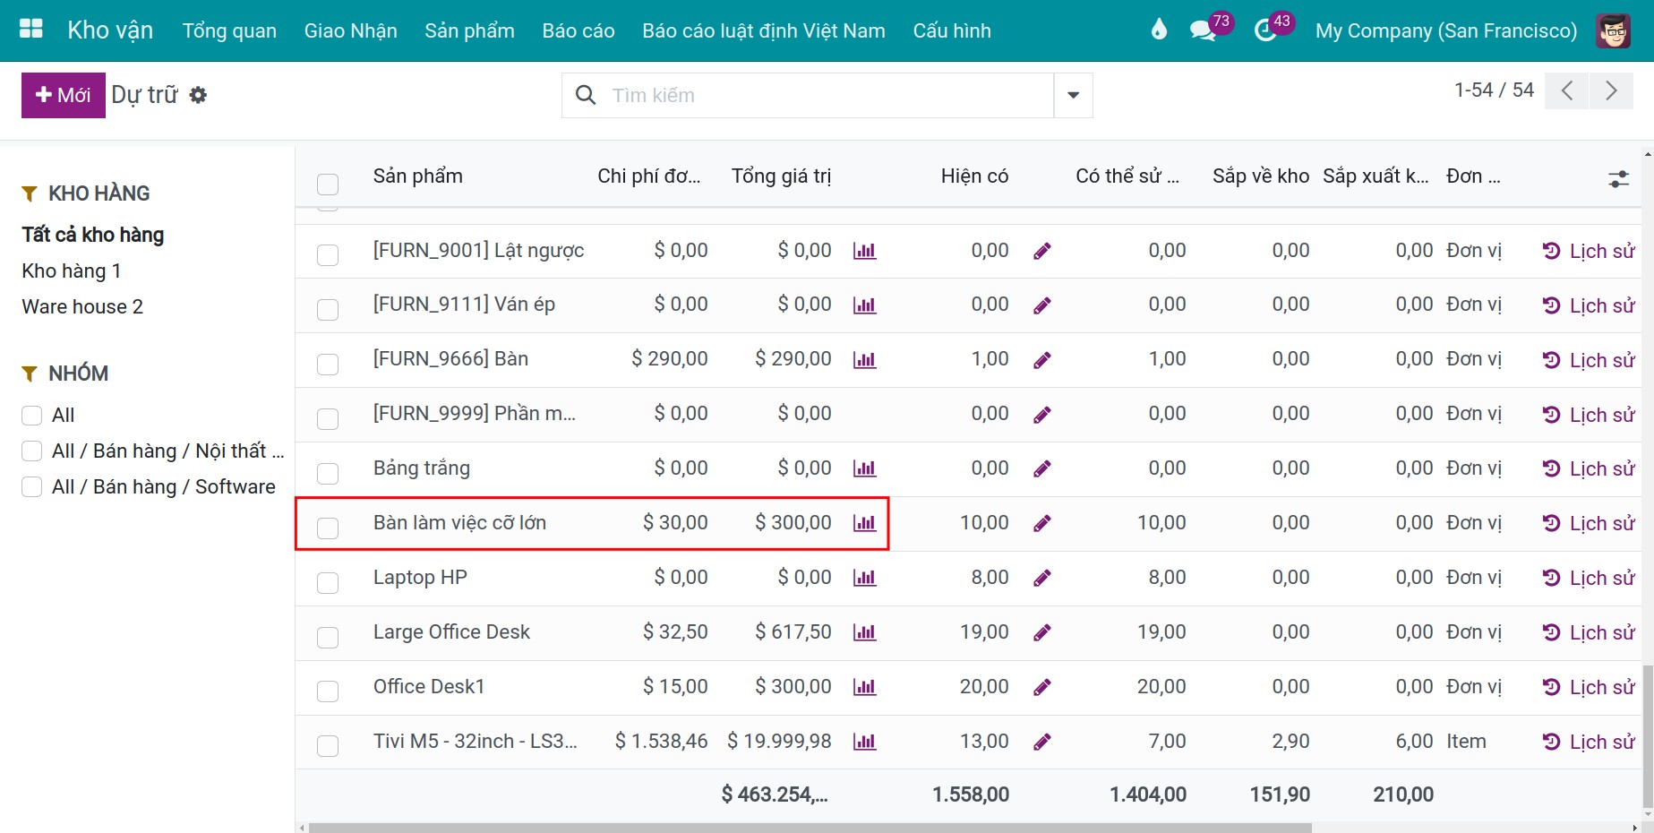This screenshot has height=833, width=1654.
Task: Check All / Bán hàng / Nội thất filter
Action: (x=31, y=451)
